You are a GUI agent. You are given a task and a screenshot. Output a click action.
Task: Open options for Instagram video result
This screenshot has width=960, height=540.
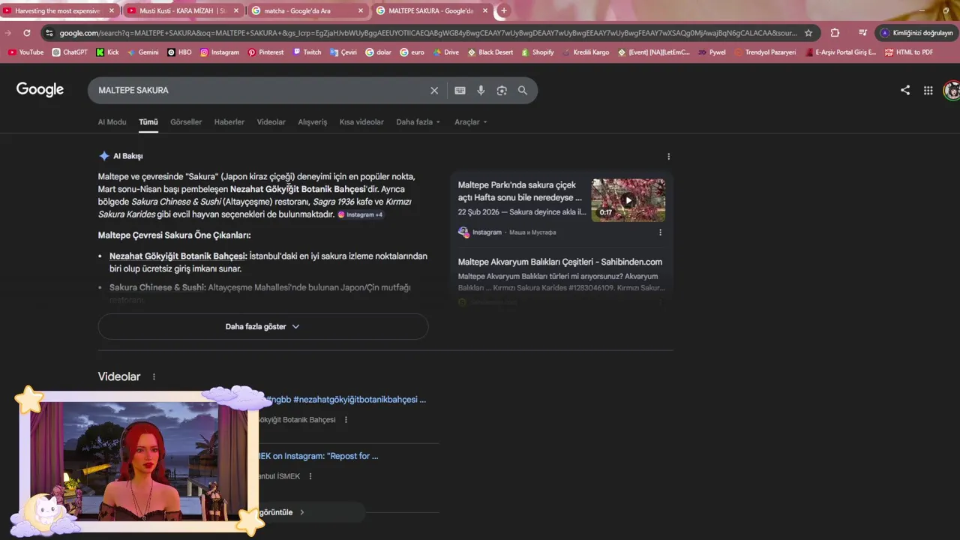point(660,232)
